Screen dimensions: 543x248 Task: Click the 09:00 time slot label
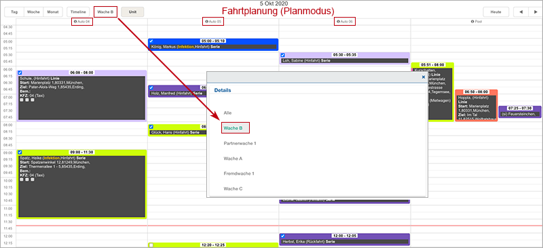7,152
